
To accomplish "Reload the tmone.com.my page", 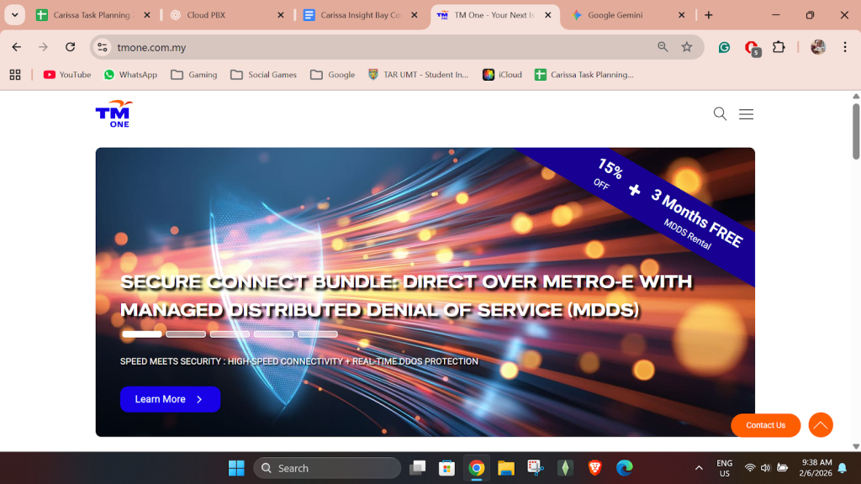I will (71, 47).
